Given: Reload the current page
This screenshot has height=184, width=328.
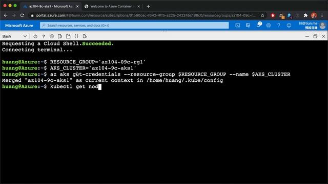Looking at the screenshot, I should point(22,15).
